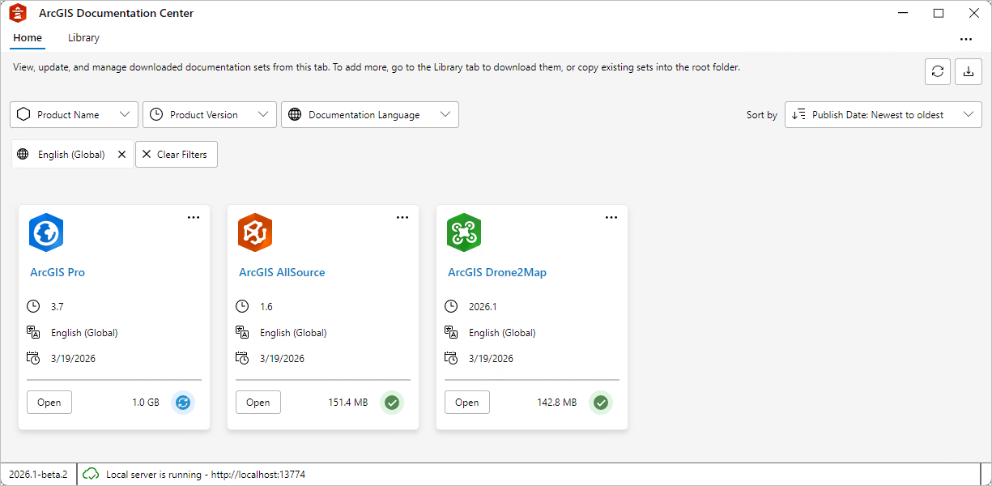Click the update available icon on ArcGIS Pro

pyautogui.click(x=183, y=403)
